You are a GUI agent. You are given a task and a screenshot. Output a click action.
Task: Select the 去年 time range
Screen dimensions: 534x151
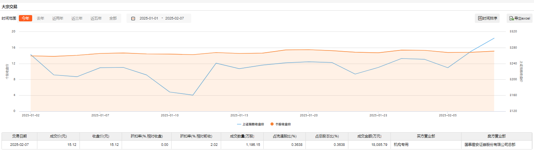(x=40, y=18)
